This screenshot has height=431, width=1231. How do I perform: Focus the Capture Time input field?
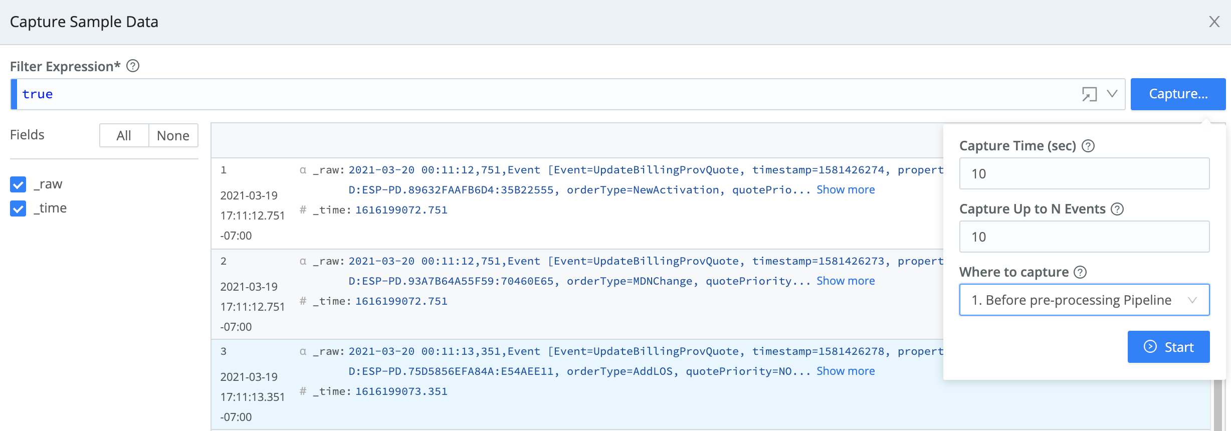tap(1084, 173)
